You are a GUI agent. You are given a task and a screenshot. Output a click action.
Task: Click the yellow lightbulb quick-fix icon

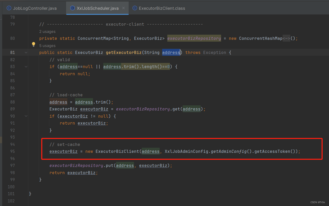33,44
